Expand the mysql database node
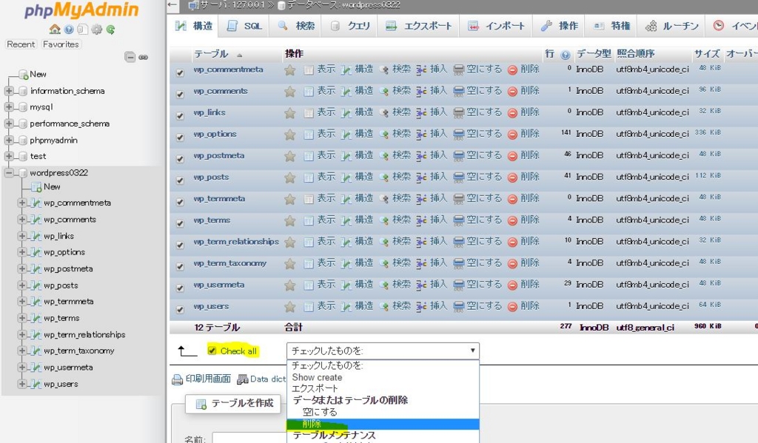758x443 pixels. 9,106
